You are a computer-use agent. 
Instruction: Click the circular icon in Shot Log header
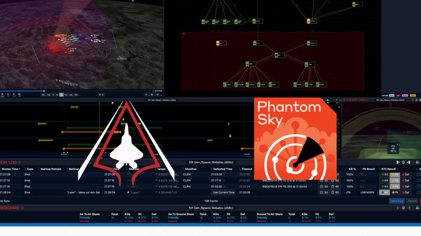pos(403,162)
